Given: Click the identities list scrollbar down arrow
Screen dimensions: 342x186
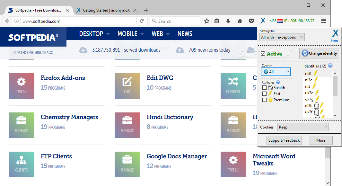Looking at the screenshot, I should point(335,115).
